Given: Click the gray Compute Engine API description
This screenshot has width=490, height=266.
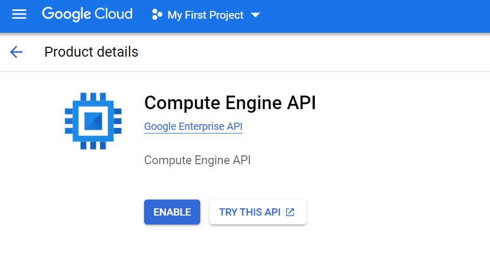Looking at the screenshot, I should (x=197, y=160).
